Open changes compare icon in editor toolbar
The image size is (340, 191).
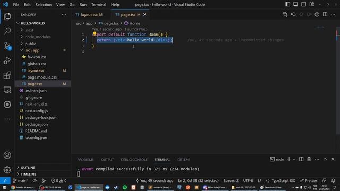285,14
